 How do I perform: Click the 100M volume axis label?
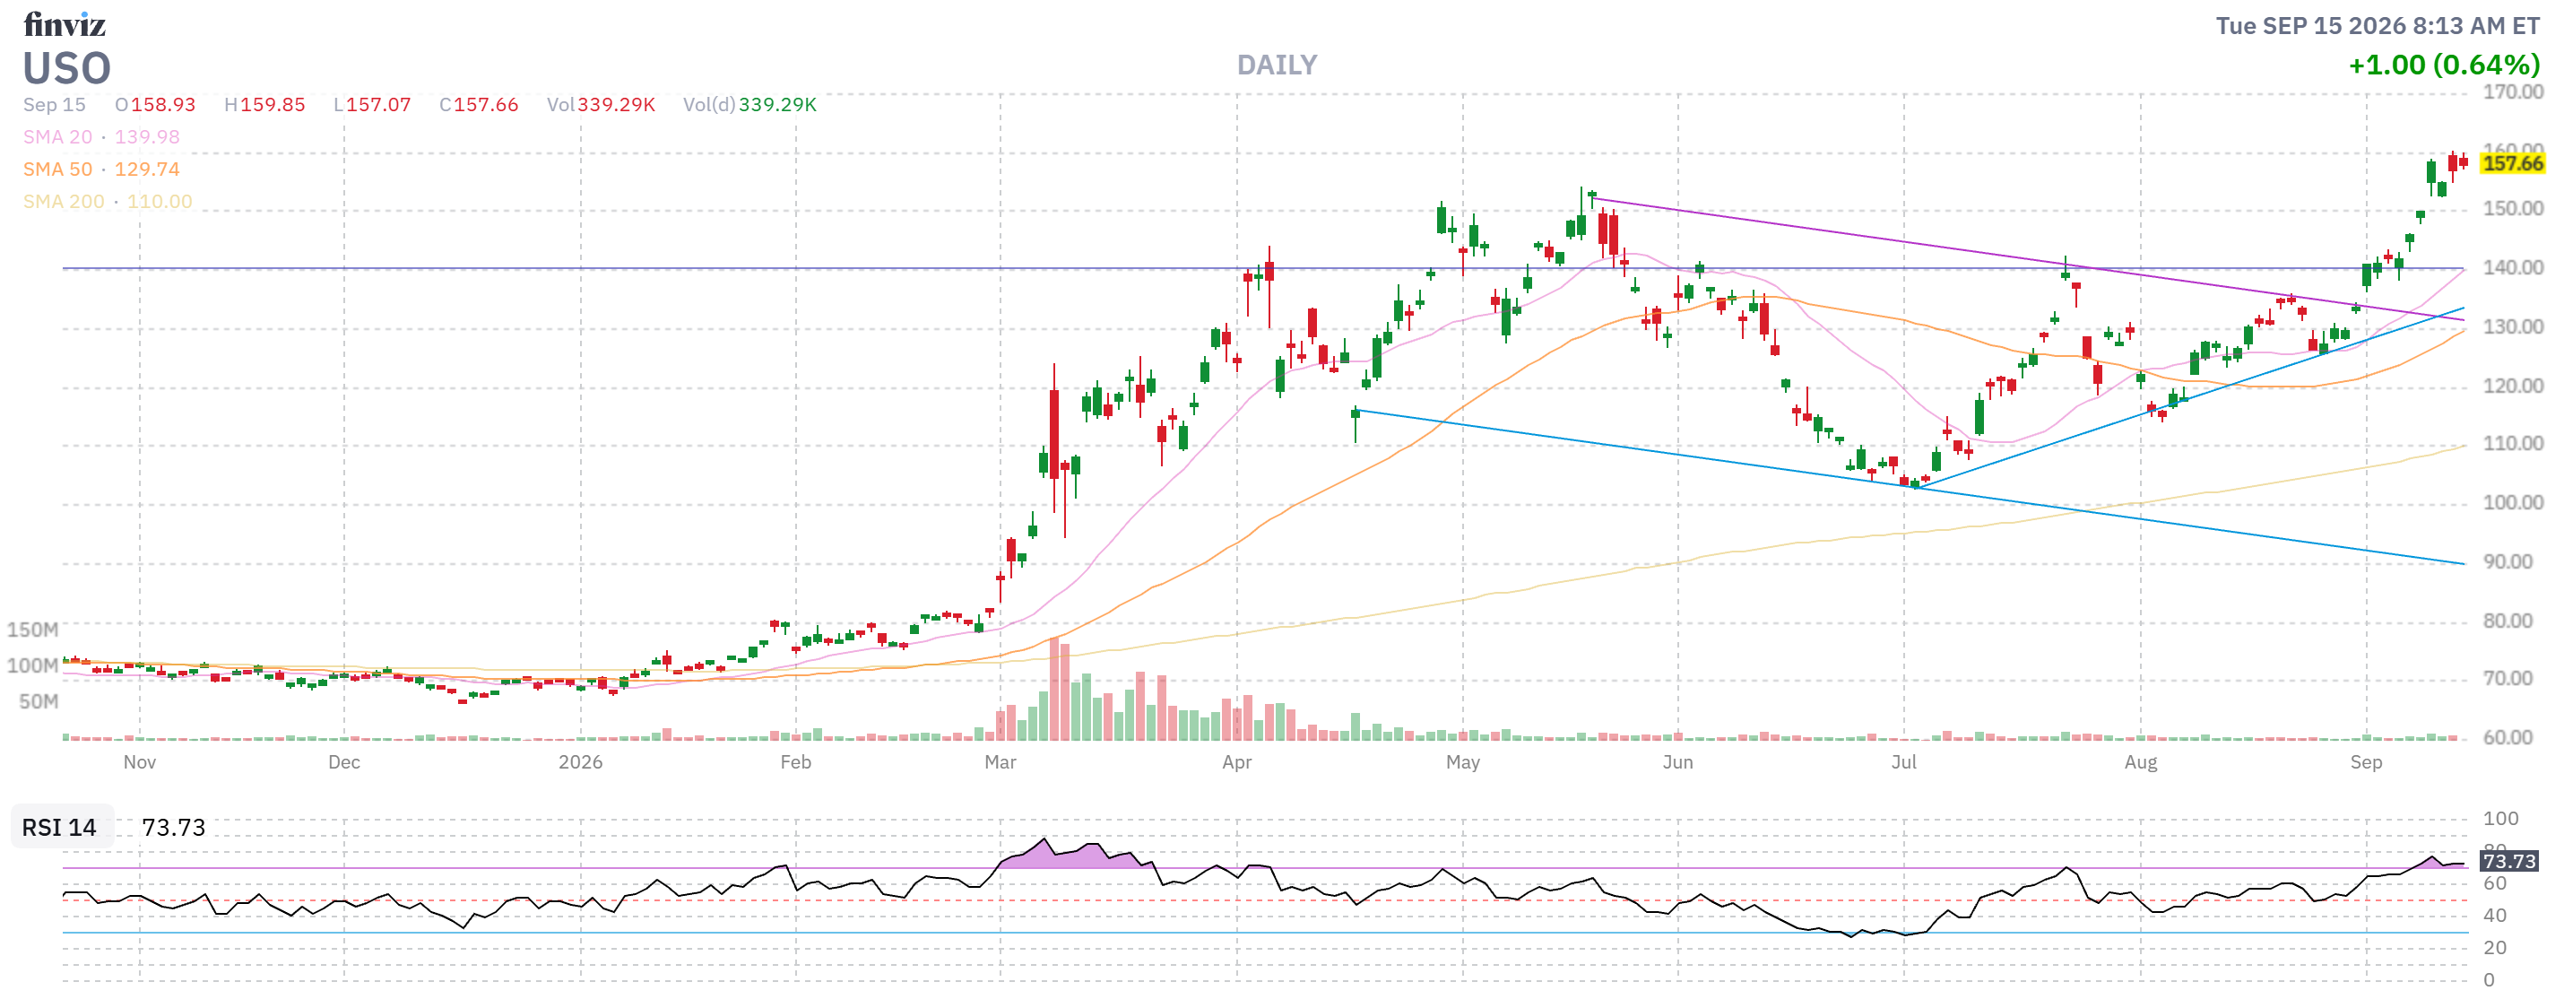tap(33, 665)
